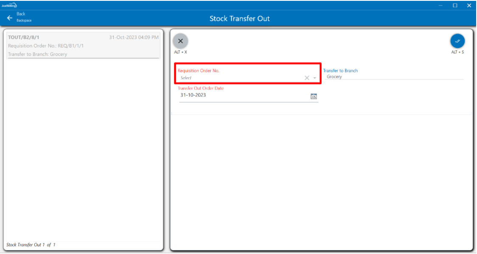Click the Back Backspace label
Image resolution: width=477 pixels, height=254 pixels.
23,17
